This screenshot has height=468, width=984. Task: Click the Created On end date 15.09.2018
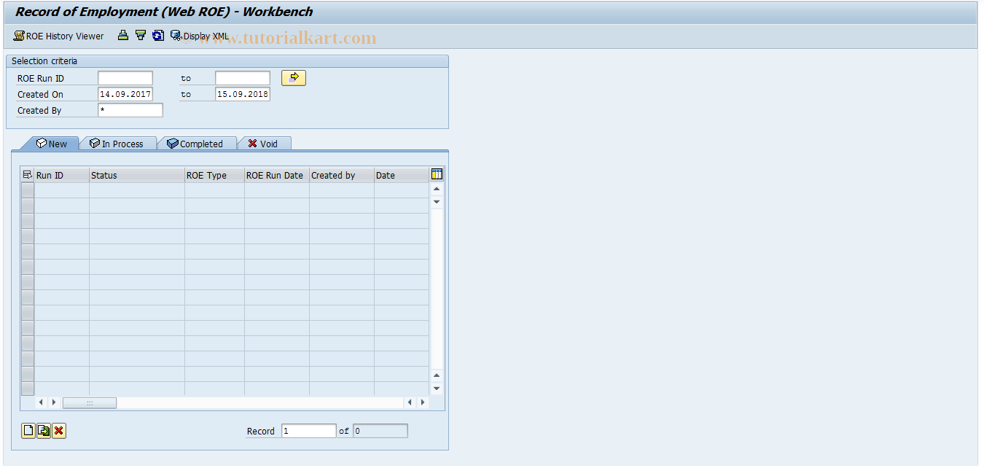(x=243, y=94)
